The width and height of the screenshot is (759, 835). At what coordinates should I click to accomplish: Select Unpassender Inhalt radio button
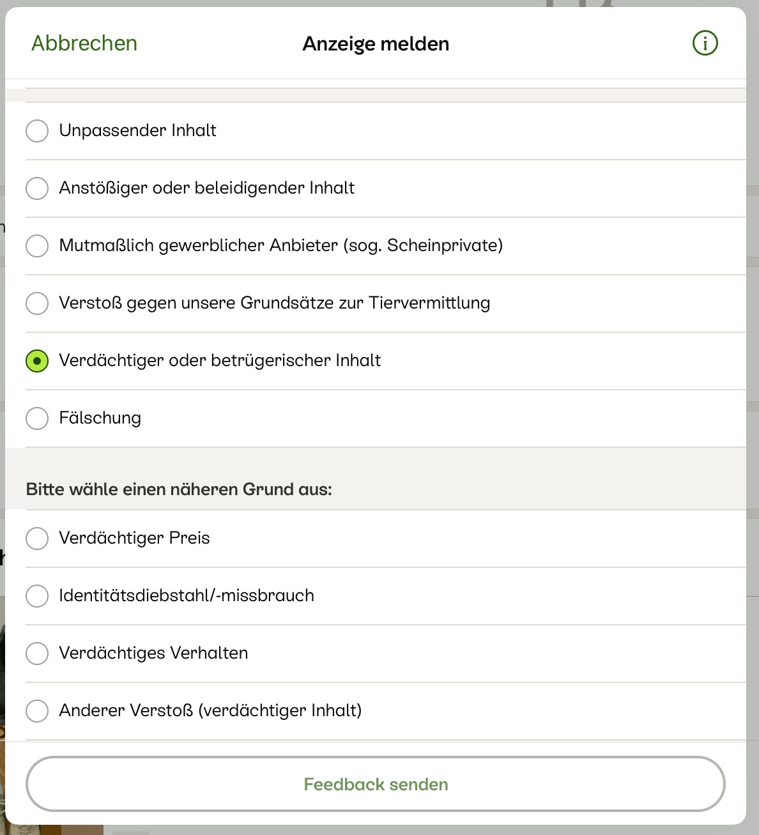tap(37, 131)
